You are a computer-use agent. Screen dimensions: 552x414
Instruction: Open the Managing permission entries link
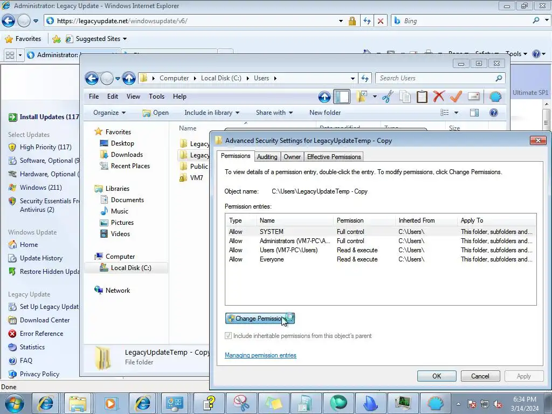coord(260,355)
